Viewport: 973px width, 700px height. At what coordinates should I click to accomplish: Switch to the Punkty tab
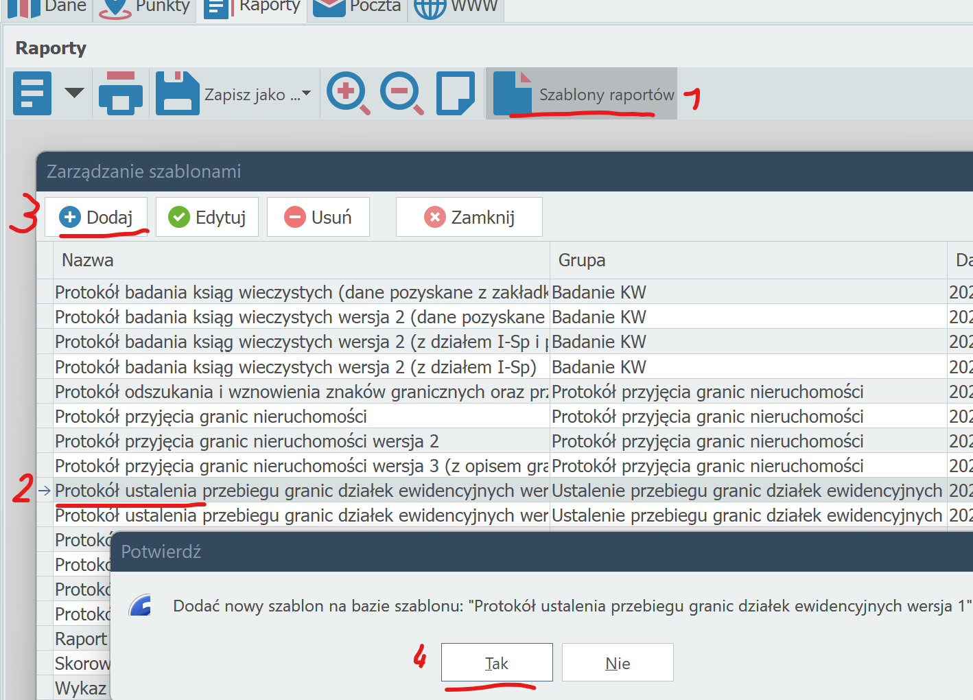point(144,8)
